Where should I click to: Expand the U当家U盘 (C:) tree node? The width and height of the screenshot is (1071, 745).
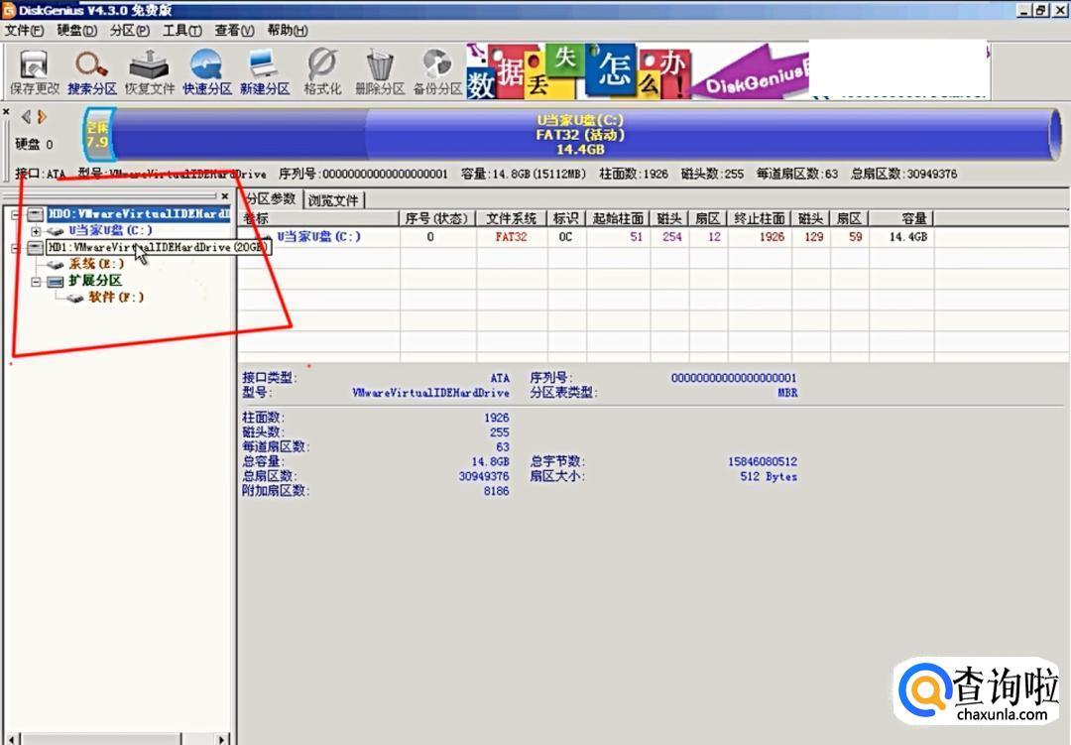pos(36,231)
